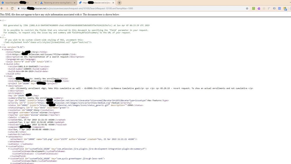Click the 'Weekly enrollment' description text
291x164 pixels.
(131, 88)
